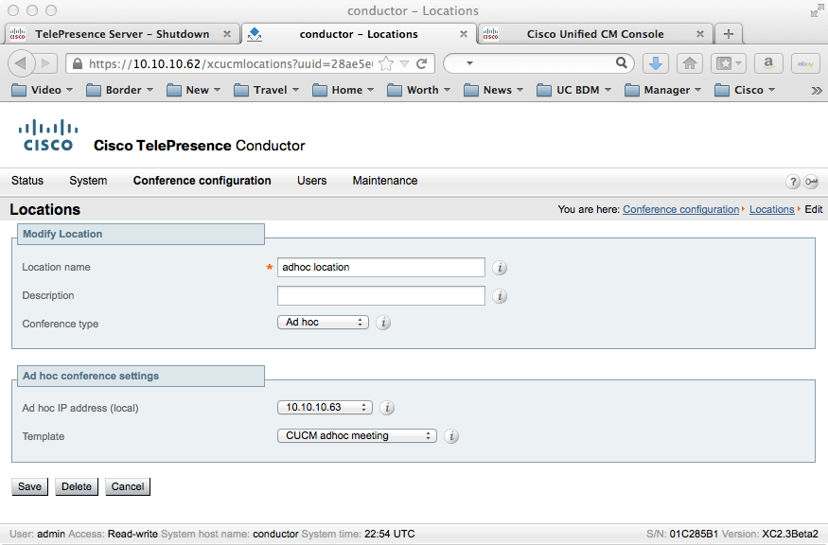Screen dimensions: 828x545
Task: Expand the Cisco bookmarks folder
Action: coord(745,90)
